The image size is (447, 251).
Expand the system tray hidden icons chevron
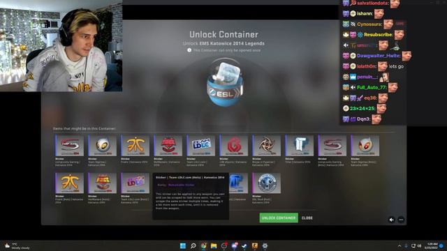tap(400, 245)
